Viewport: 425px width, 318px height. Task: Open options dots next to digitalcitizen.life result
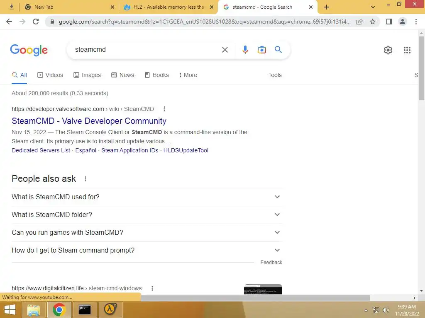(152, 288)
